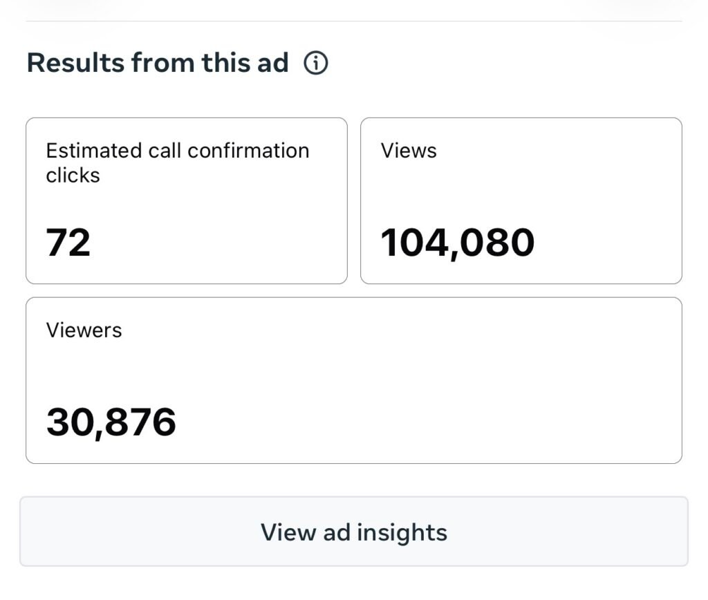The width and height of the screenshot is (708, 600).
Task: Select the Estimated call confirmation clicks card
Action: coord(186,200)
